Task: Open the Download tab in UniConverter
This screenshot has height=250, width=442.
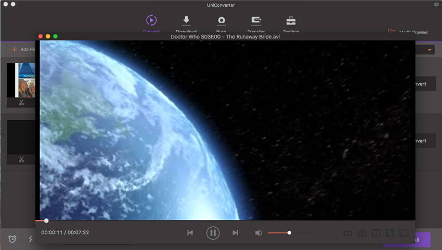Action: click(186, 23)
